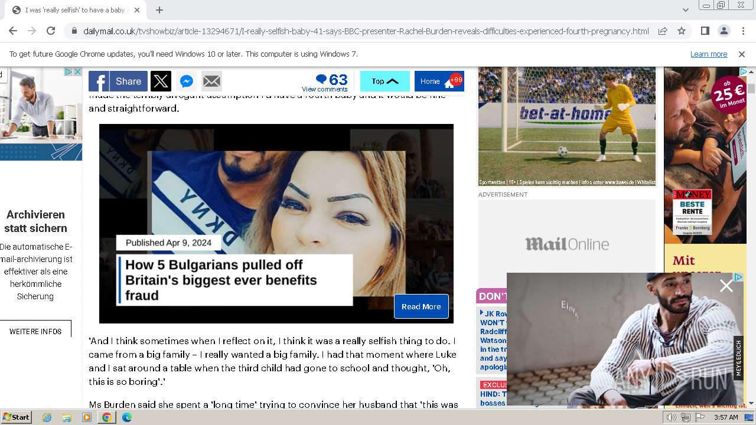Open the Mail Online placeholder ad
The height and width of the screenshot is (425, 756).
tap(567, 244)
